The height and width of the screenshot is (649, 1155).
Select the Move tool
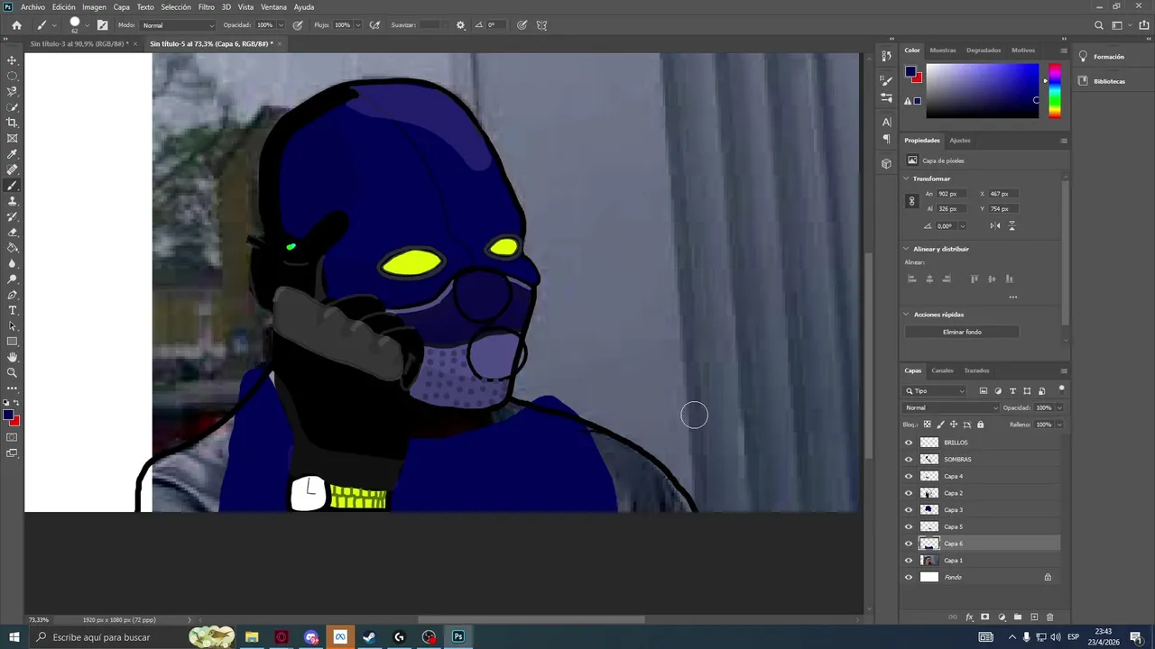12,60
